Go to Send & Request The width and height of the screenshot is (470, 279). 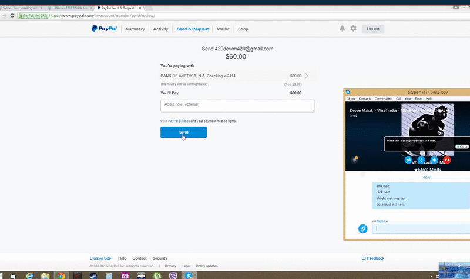(x=193, y=29)
